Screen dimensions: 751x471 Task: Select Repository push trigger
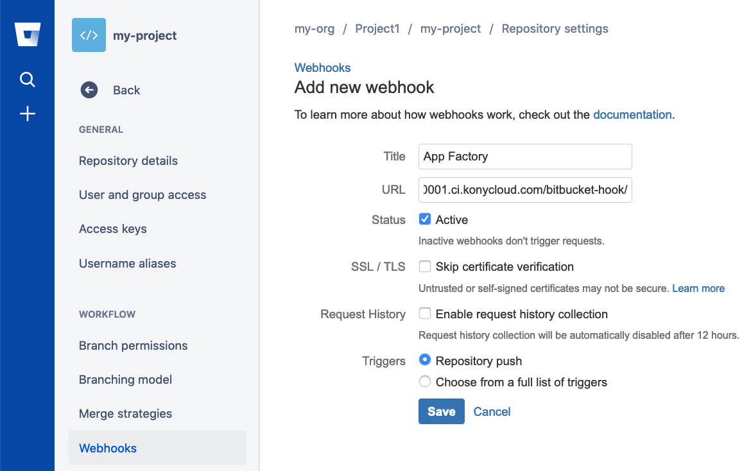424,361
